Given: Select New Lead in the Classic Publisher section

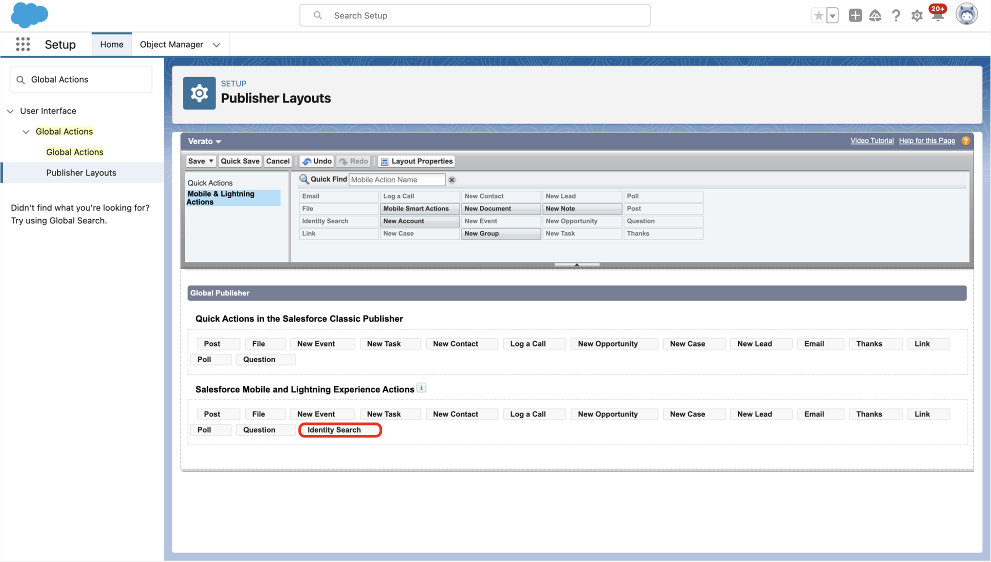Looking at the screenshot, I should (x=760, y=344).
